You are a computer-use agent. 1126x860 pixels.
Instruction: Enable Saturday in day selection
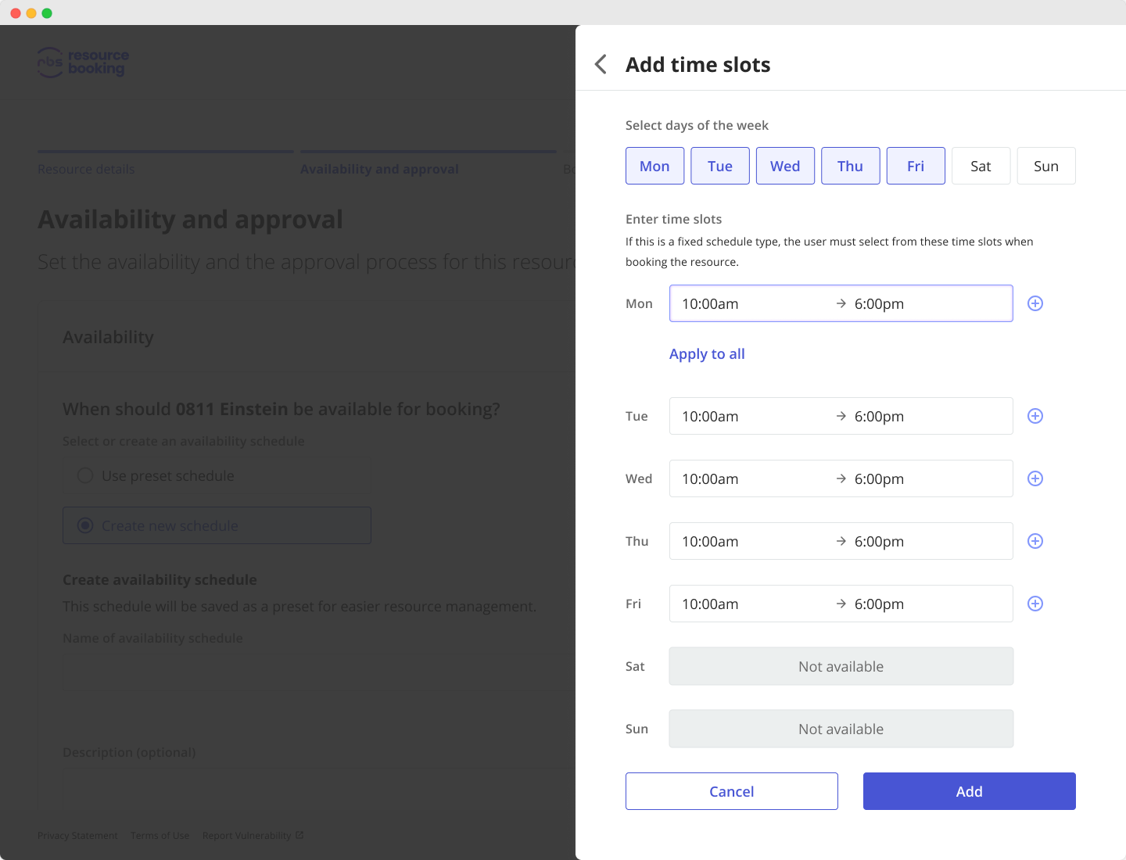tap(981, 166)
